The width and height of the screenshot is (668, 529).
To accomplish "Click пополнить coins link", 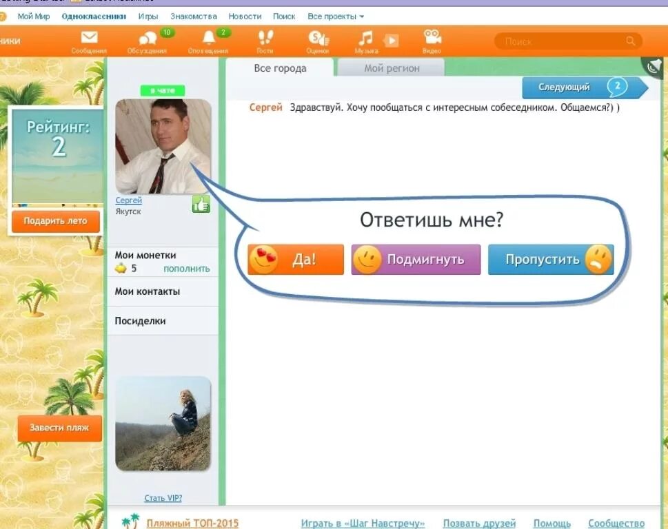I will pos(187,269).
